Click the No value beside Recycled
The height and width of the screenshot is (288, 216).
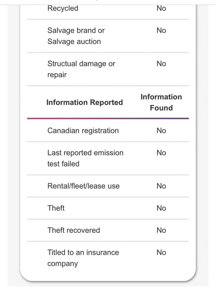point(161,8)
